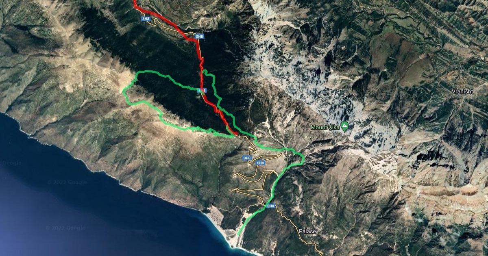Viewport: 488px width, 256px height.
Task: Click the partial Google watermark at left edge
Action: tap(11, 163)
